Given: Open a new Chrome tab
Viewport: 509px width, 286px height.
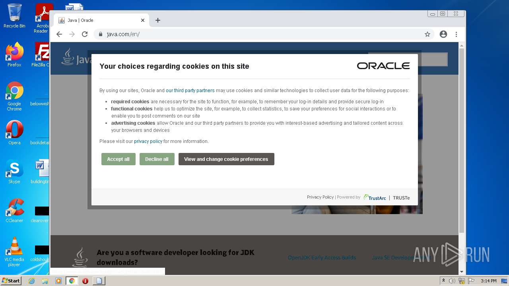Looking at the screenshot, I should (x=158, y=20).
